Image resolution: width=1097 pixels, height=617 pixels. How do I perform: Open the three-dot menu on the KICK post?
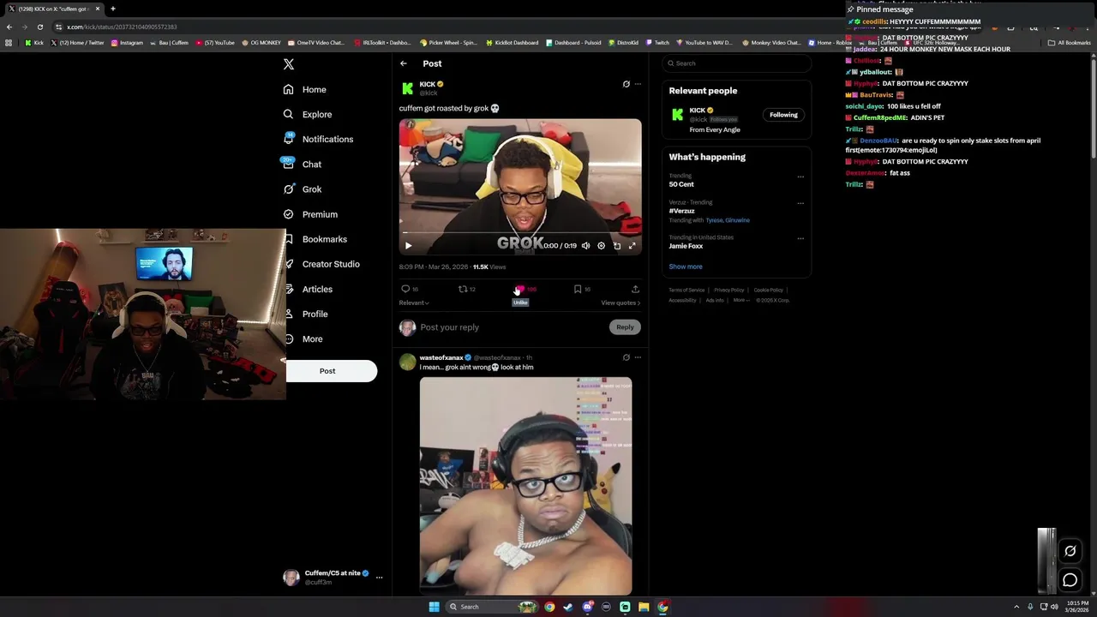point(637,84)
